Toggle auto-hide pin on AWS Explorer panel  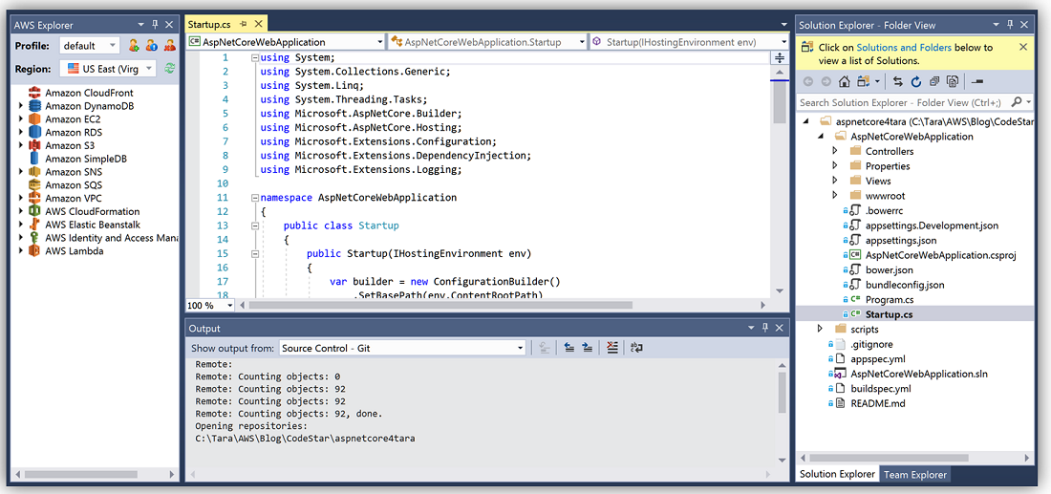click(155, 25)
